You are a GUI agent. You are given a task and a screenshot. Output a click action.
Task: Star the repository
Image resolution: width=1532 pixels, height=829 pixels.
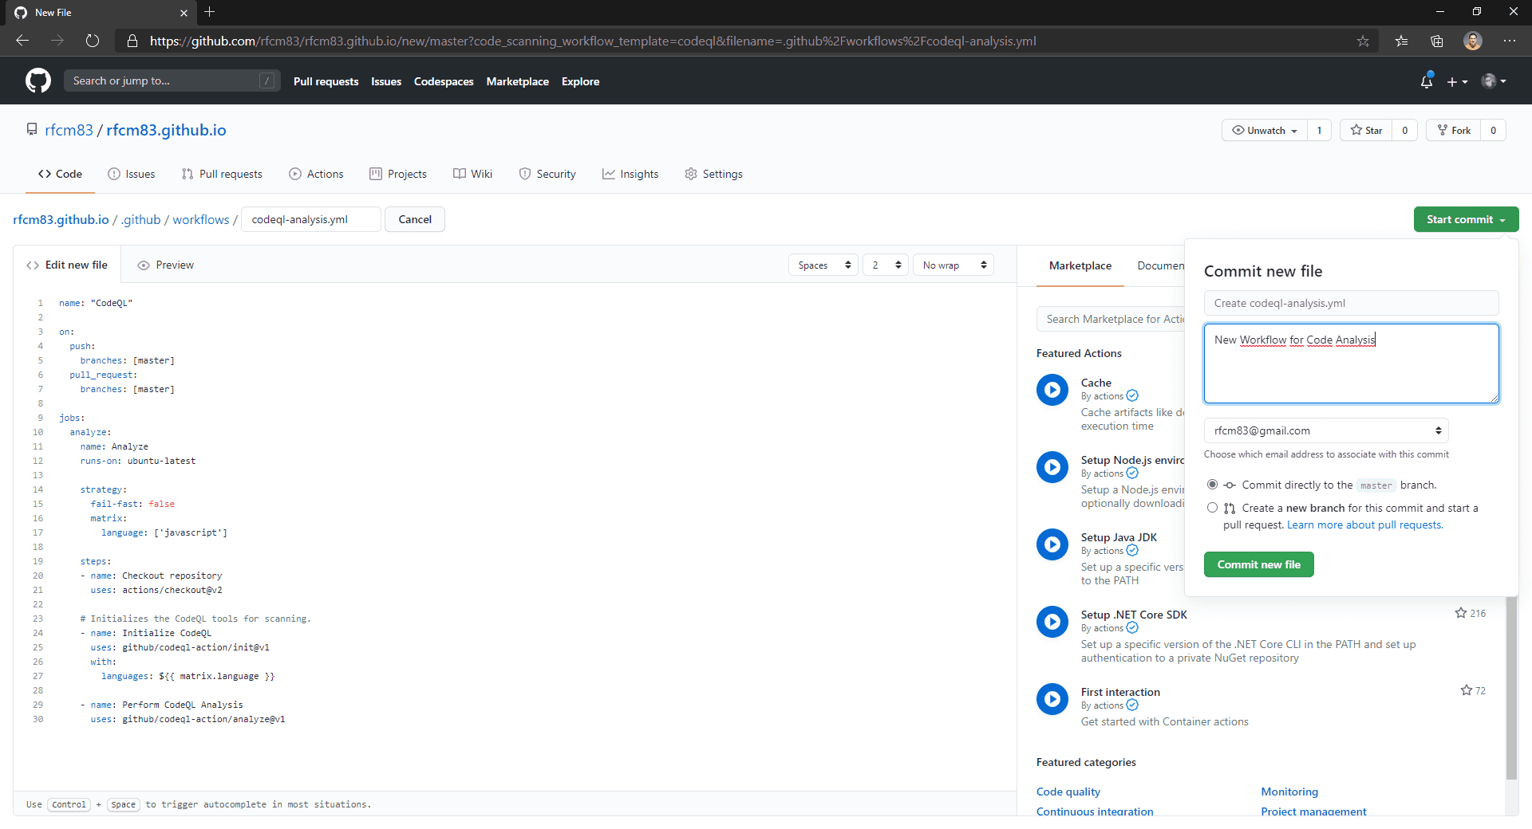1366,130
